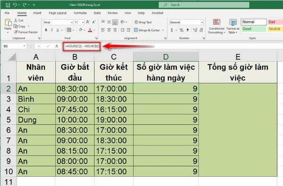Click the Accounting dollar format icon
283x186 pixels.
point(172,30)
